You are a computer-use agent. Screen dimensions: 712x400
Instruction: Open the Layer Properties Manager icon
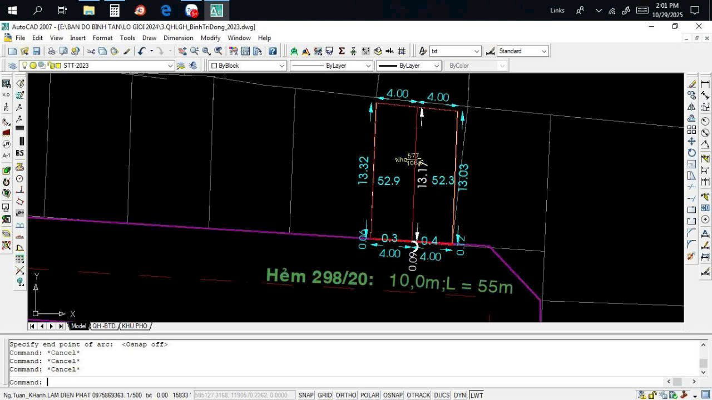(12, 66)
